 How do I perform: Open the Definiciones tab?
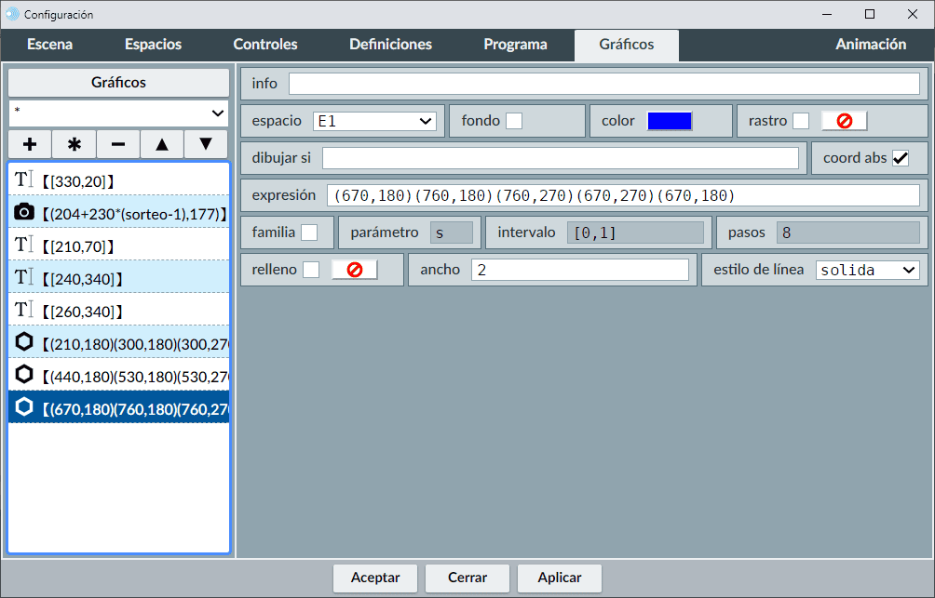pos(390,45)
